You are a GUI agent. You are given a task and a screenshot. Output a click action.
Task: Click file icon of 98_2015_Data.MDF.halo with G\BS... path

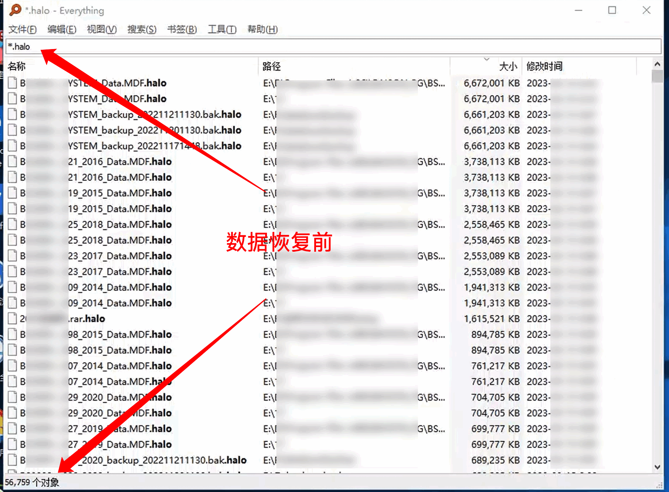click(12, 334)
